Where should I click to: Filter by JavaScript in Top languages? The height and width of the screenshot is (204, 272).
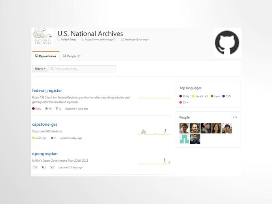coord(200,96)
